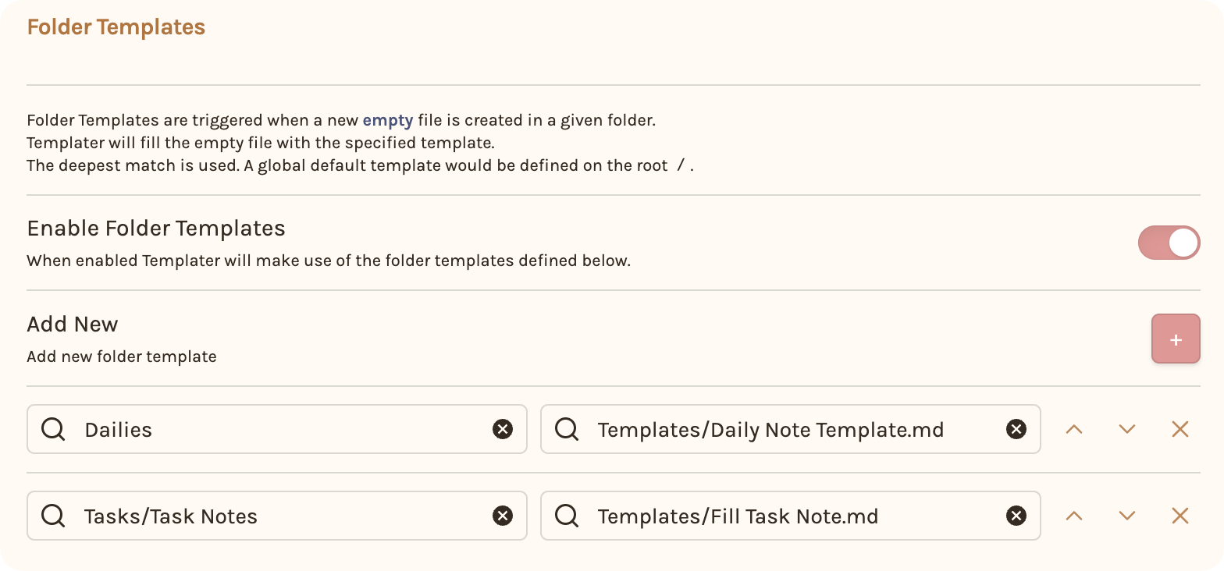Image resolution: width=1224 pixels, height=571 pixels.
Task: Clear the Dailies folder field
Action: point(503,429)
